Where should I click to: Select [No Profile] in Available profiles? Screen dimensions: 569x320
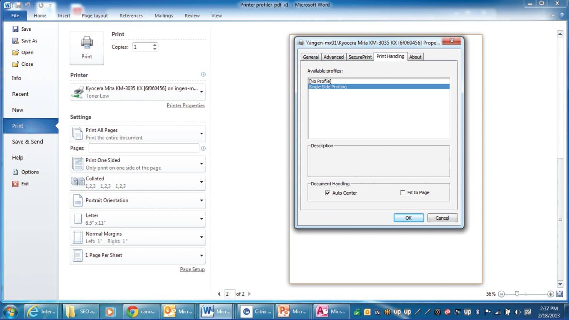pos(379,81)
